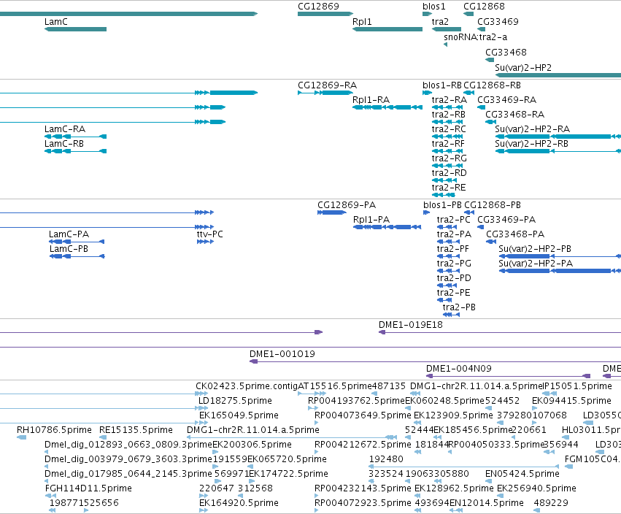
Task: Click the FGH114D11.5prime EST label
Action: tap(88, 488)
